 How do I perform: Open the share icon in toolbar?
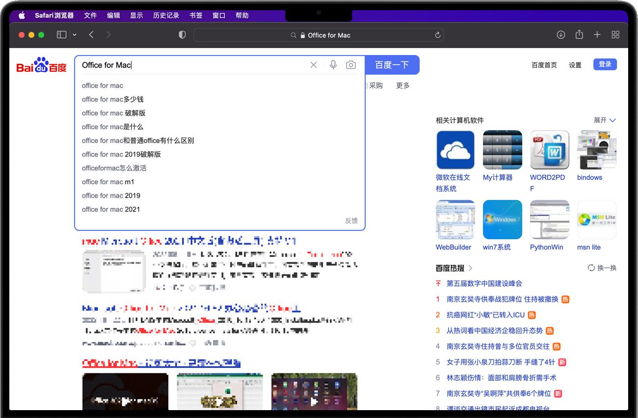579,34
